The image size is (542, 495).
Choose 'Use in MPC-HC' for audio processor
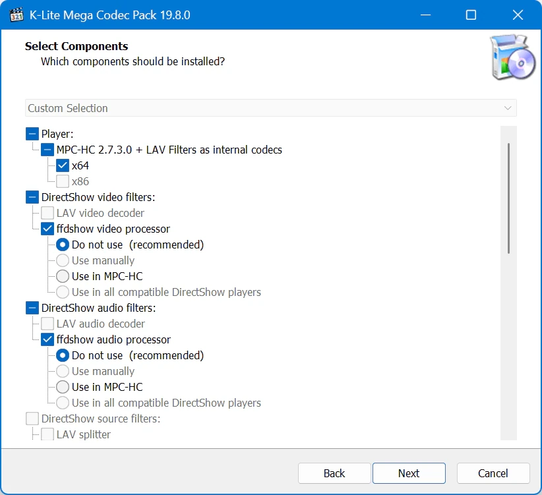63,387
